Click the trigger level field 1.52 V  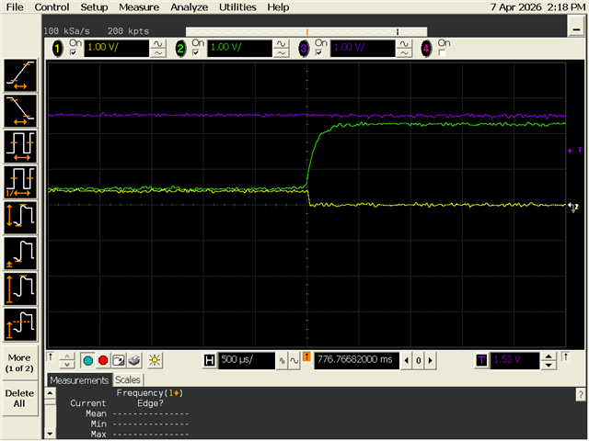coord(515,360)
